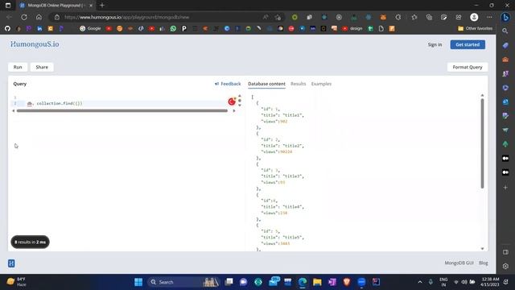Screen dimensions: 515x290
Task: Open the Blog footer link
Action: pyautogui.click(x=483, y=263)
